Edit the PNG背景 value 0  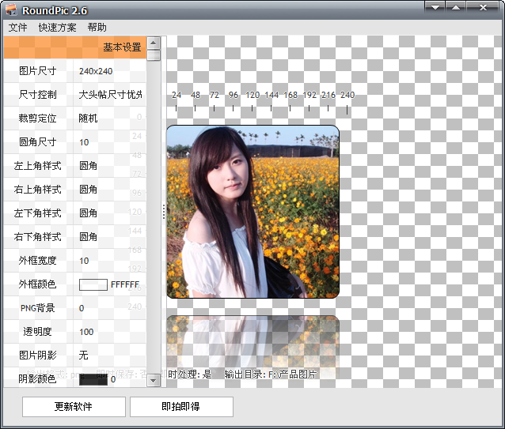[82, 308]
